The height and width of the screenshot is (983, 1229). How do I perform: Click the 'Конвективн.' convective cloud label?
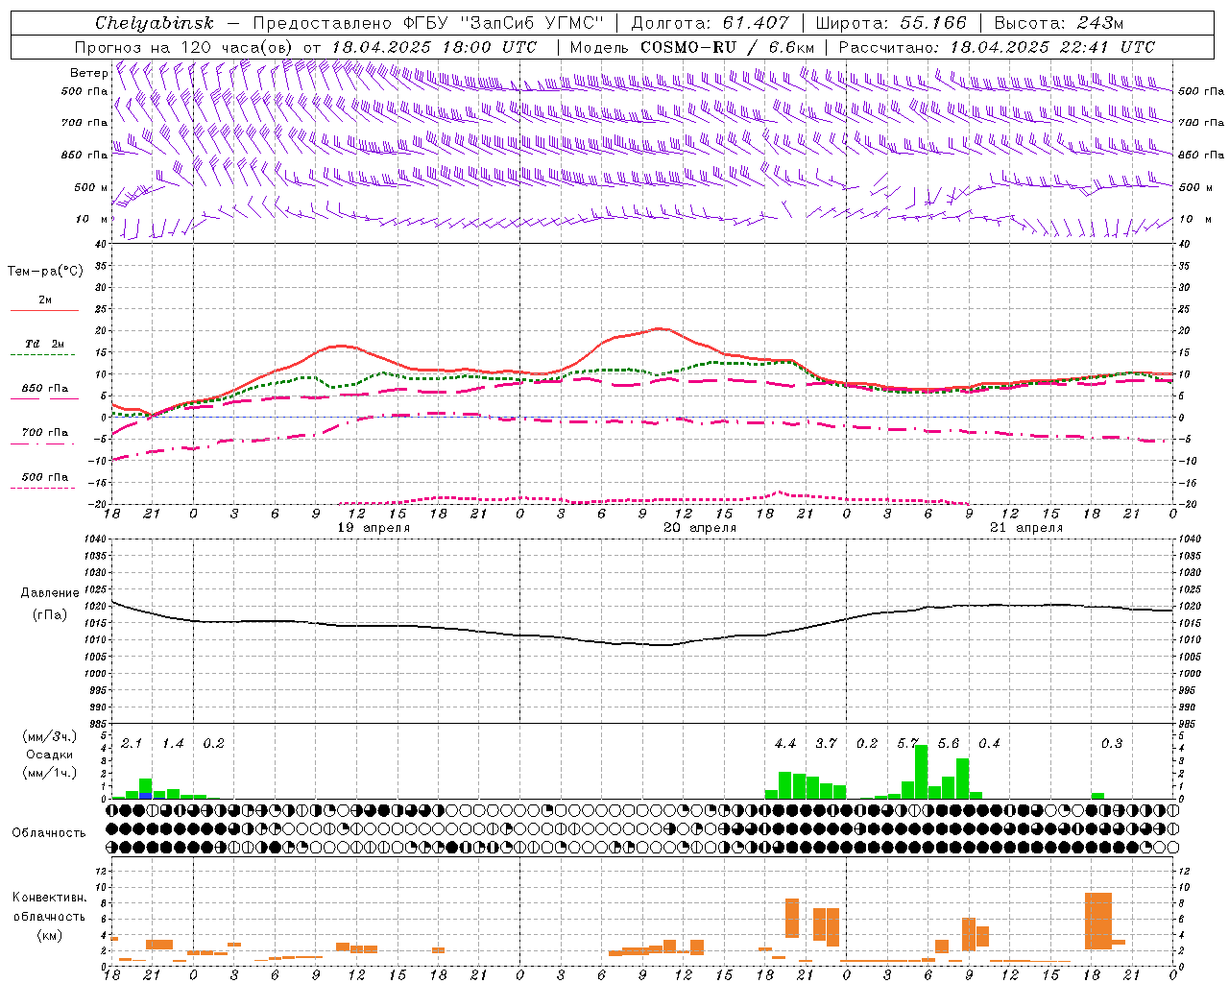[50, 898]
